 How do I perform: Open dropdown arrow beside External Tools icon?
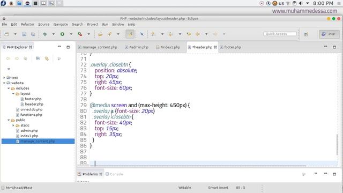(89, 34)
